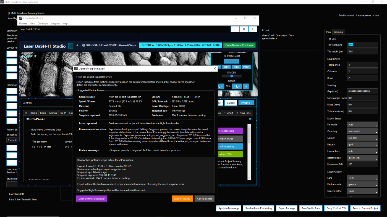Click the Export Anyway button
387x217 pixels.
pyautogui.click(x=182, y=199)
